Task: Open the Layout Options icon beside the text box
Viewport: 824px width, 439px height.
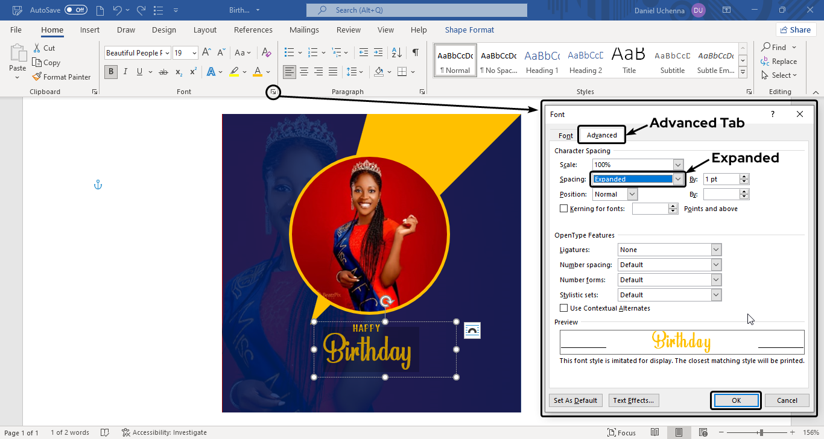Action: click(472, 330)
